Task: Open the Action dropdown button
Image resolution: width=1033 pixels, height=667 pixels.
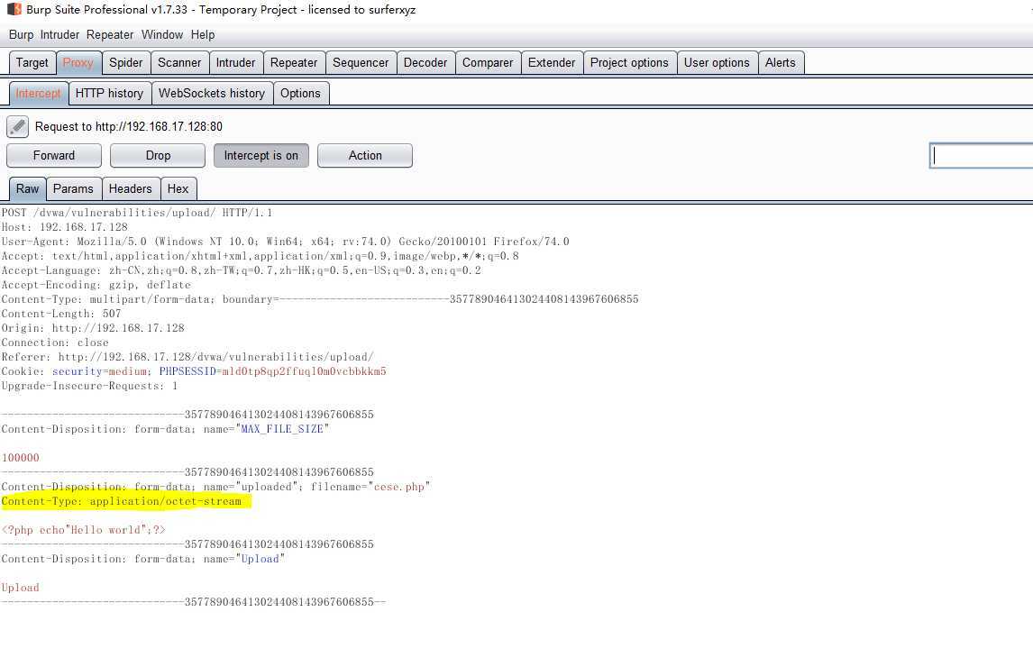Action: 365,156
